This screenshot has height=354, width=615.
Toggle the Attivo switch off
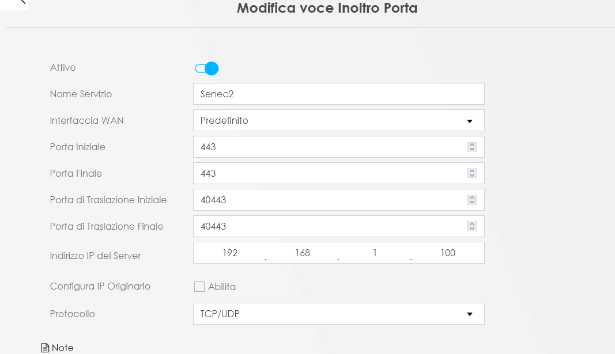click(207, 68)
